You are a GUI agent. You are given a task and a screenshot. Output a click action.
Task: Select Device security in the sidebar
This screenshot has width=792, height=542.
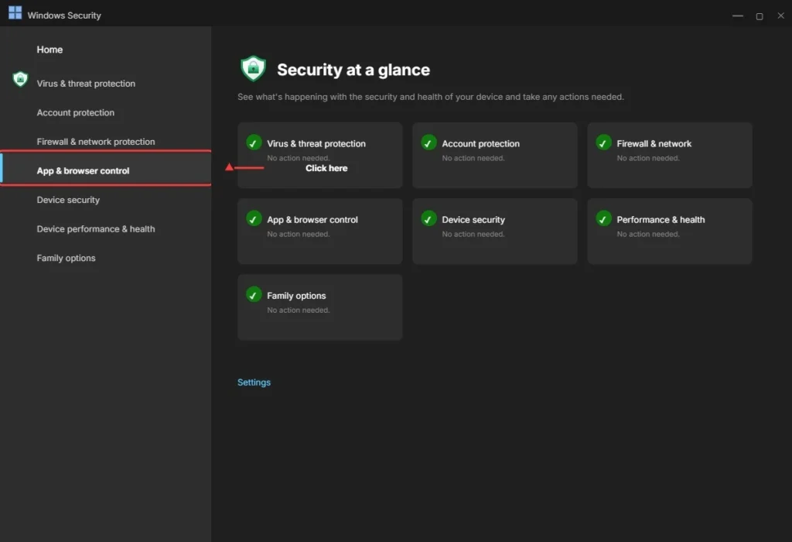click(x=68, y=200)
